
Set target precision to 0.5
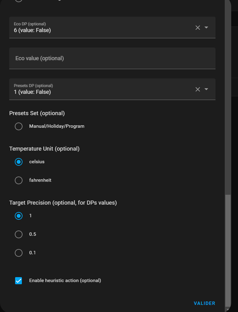19,234
